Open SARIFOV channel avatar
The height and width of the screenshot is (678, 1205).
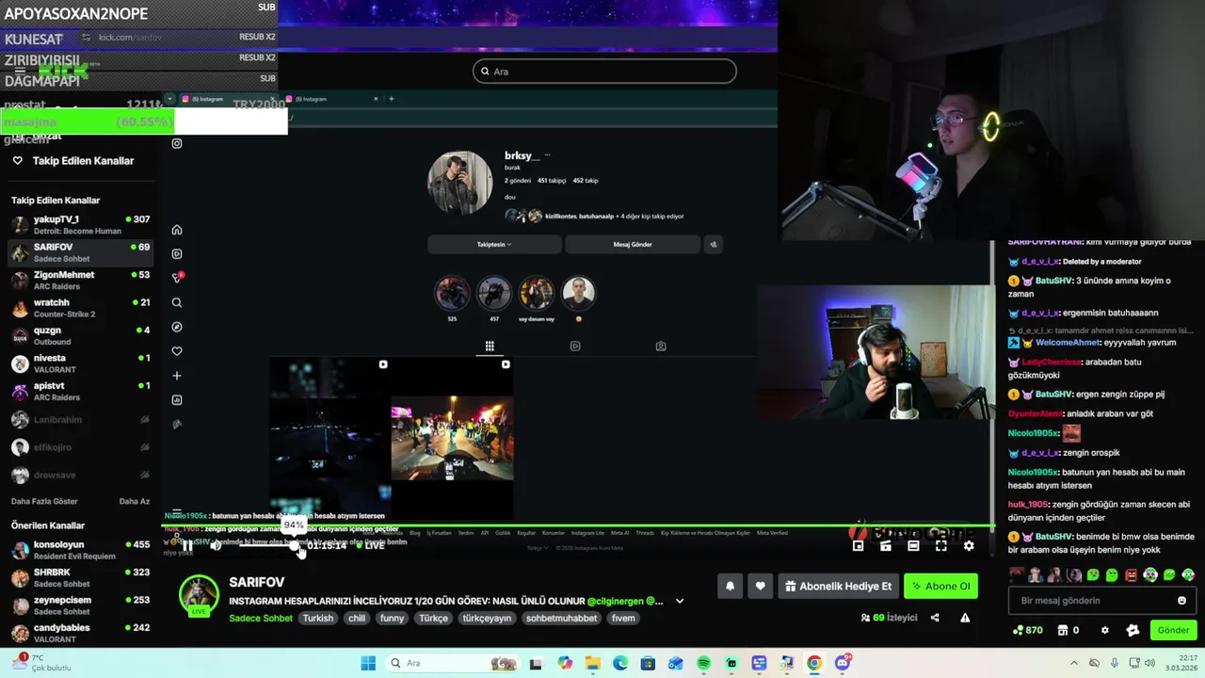point(199,594)
